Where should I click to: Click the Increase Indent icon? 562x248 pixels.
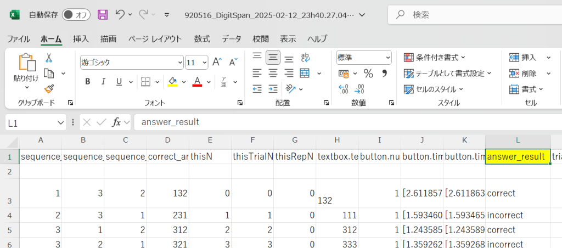point(272,89)
